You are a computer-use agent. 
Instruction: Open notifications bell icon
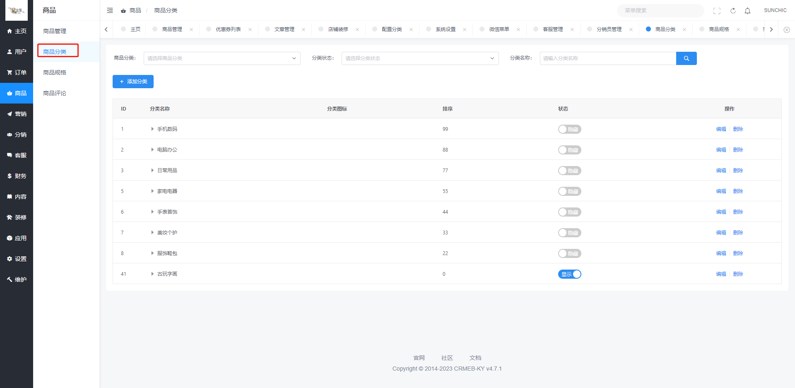coord(747,11)
